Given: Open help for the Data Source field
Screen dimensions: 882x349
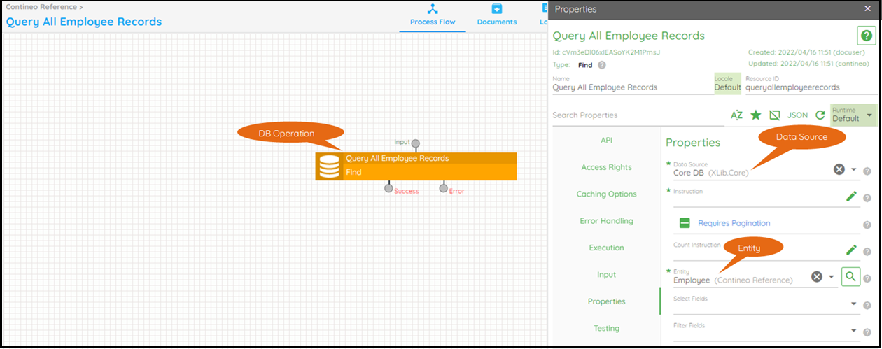Looking at the screenshot, I should pyautogui.click(x=867, y=171).
